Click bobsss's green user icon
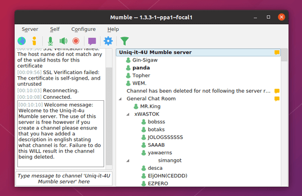302x196 pixels. click(x=143, y=122)
